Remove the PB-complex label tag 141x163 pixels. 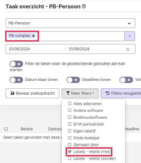click(33, 36)
